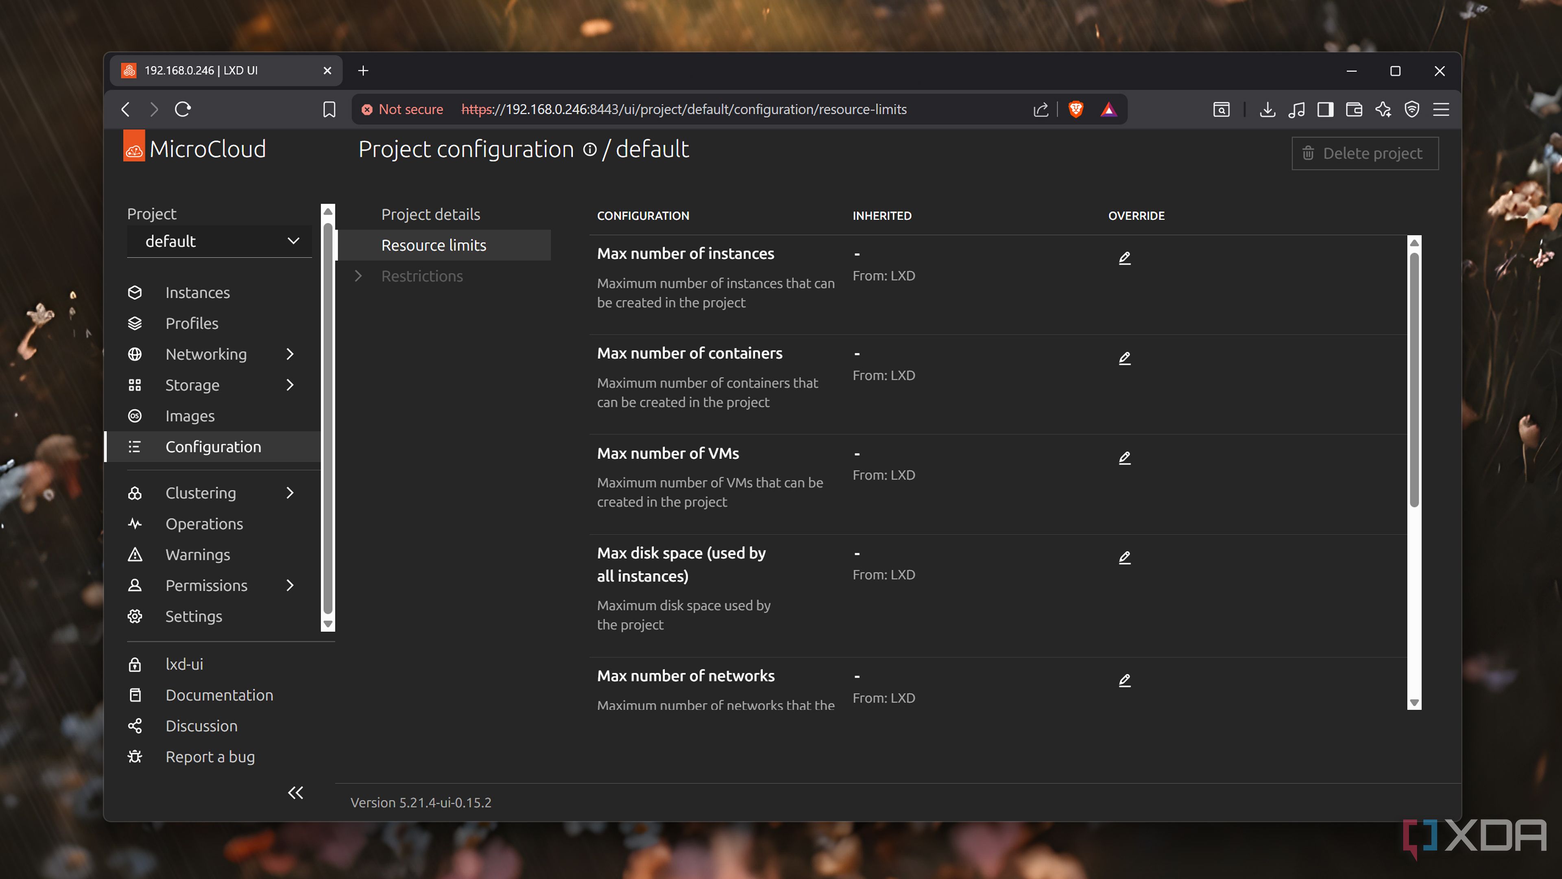1562x879 pixels.
Task: Click the Brave Shields lion icon
Action: (1076, 109)
